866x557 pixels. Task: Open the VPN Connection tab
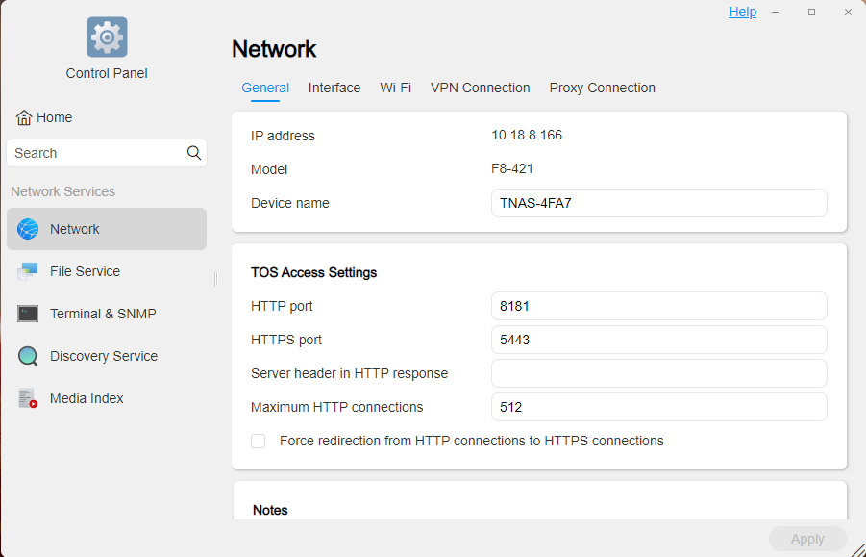point(480,88)
